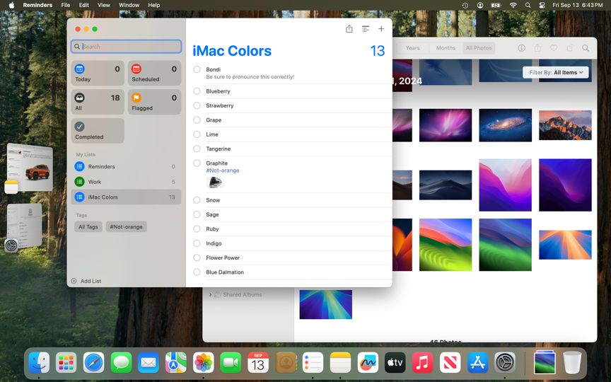Open Safari from the Dock

(x=93, y=362)
